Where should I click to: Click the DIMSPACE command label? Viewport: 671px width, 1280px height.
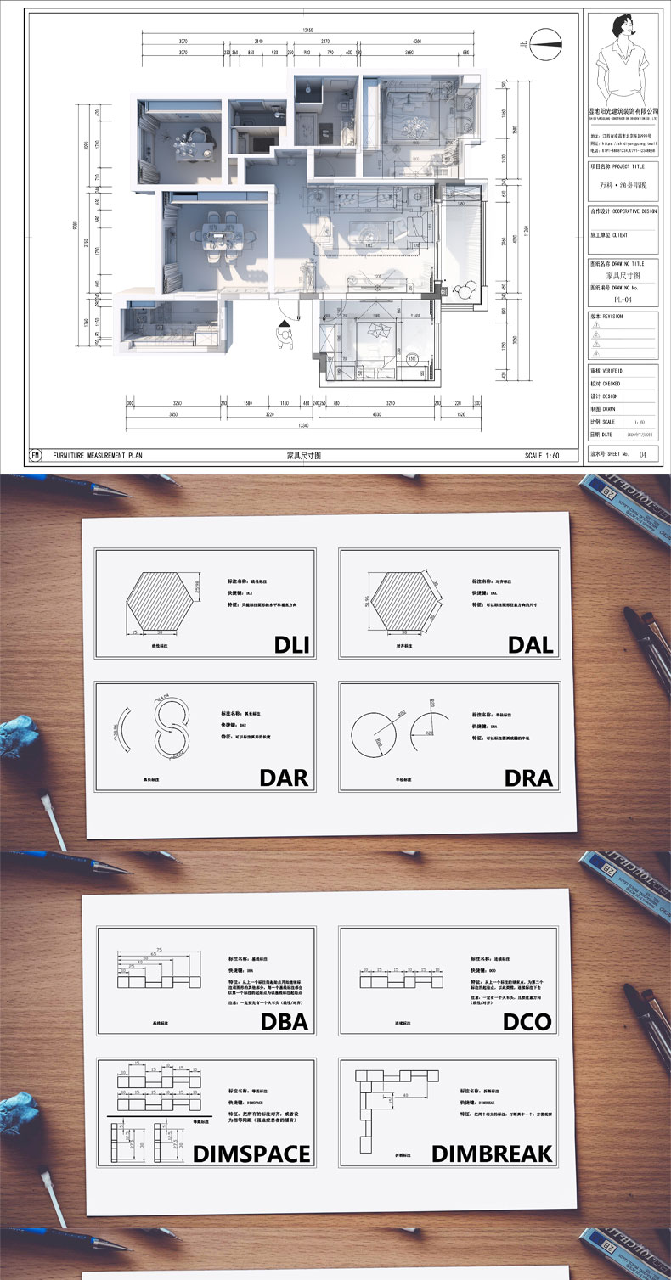tap(251, 1154)
